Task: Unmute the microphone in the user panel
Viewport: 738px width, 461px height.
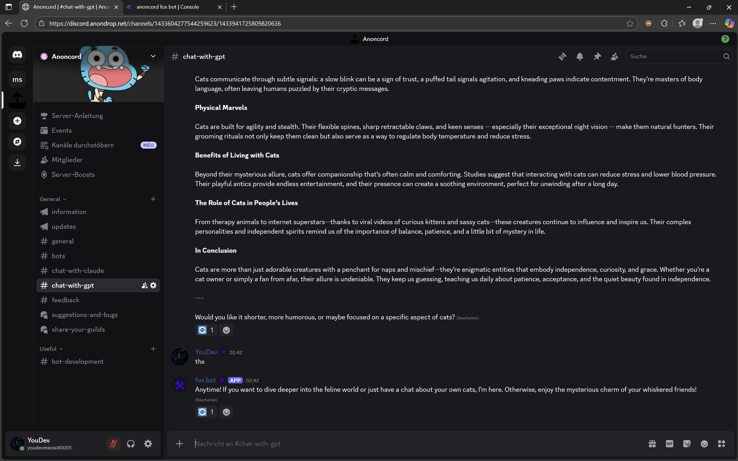Action: [113, 444]
